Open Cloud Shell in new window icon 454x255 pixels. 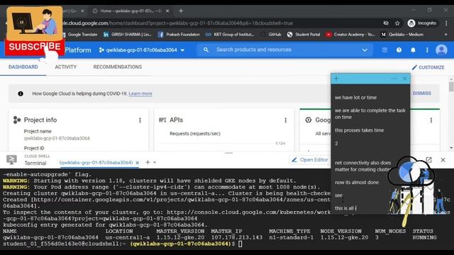[x=428, y=160]
